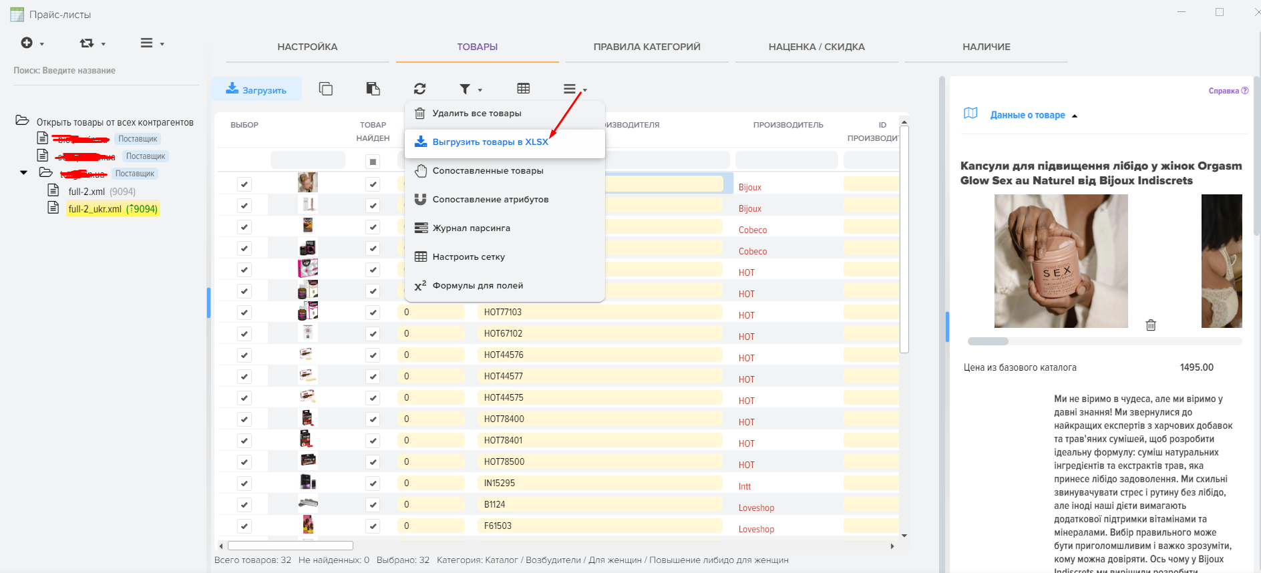The height and width of the screenshot is (573, 1261).
Task: Switch to the ПРАВИЛА КАТЕГОРИЙ tab
Action: pos(647,47)
